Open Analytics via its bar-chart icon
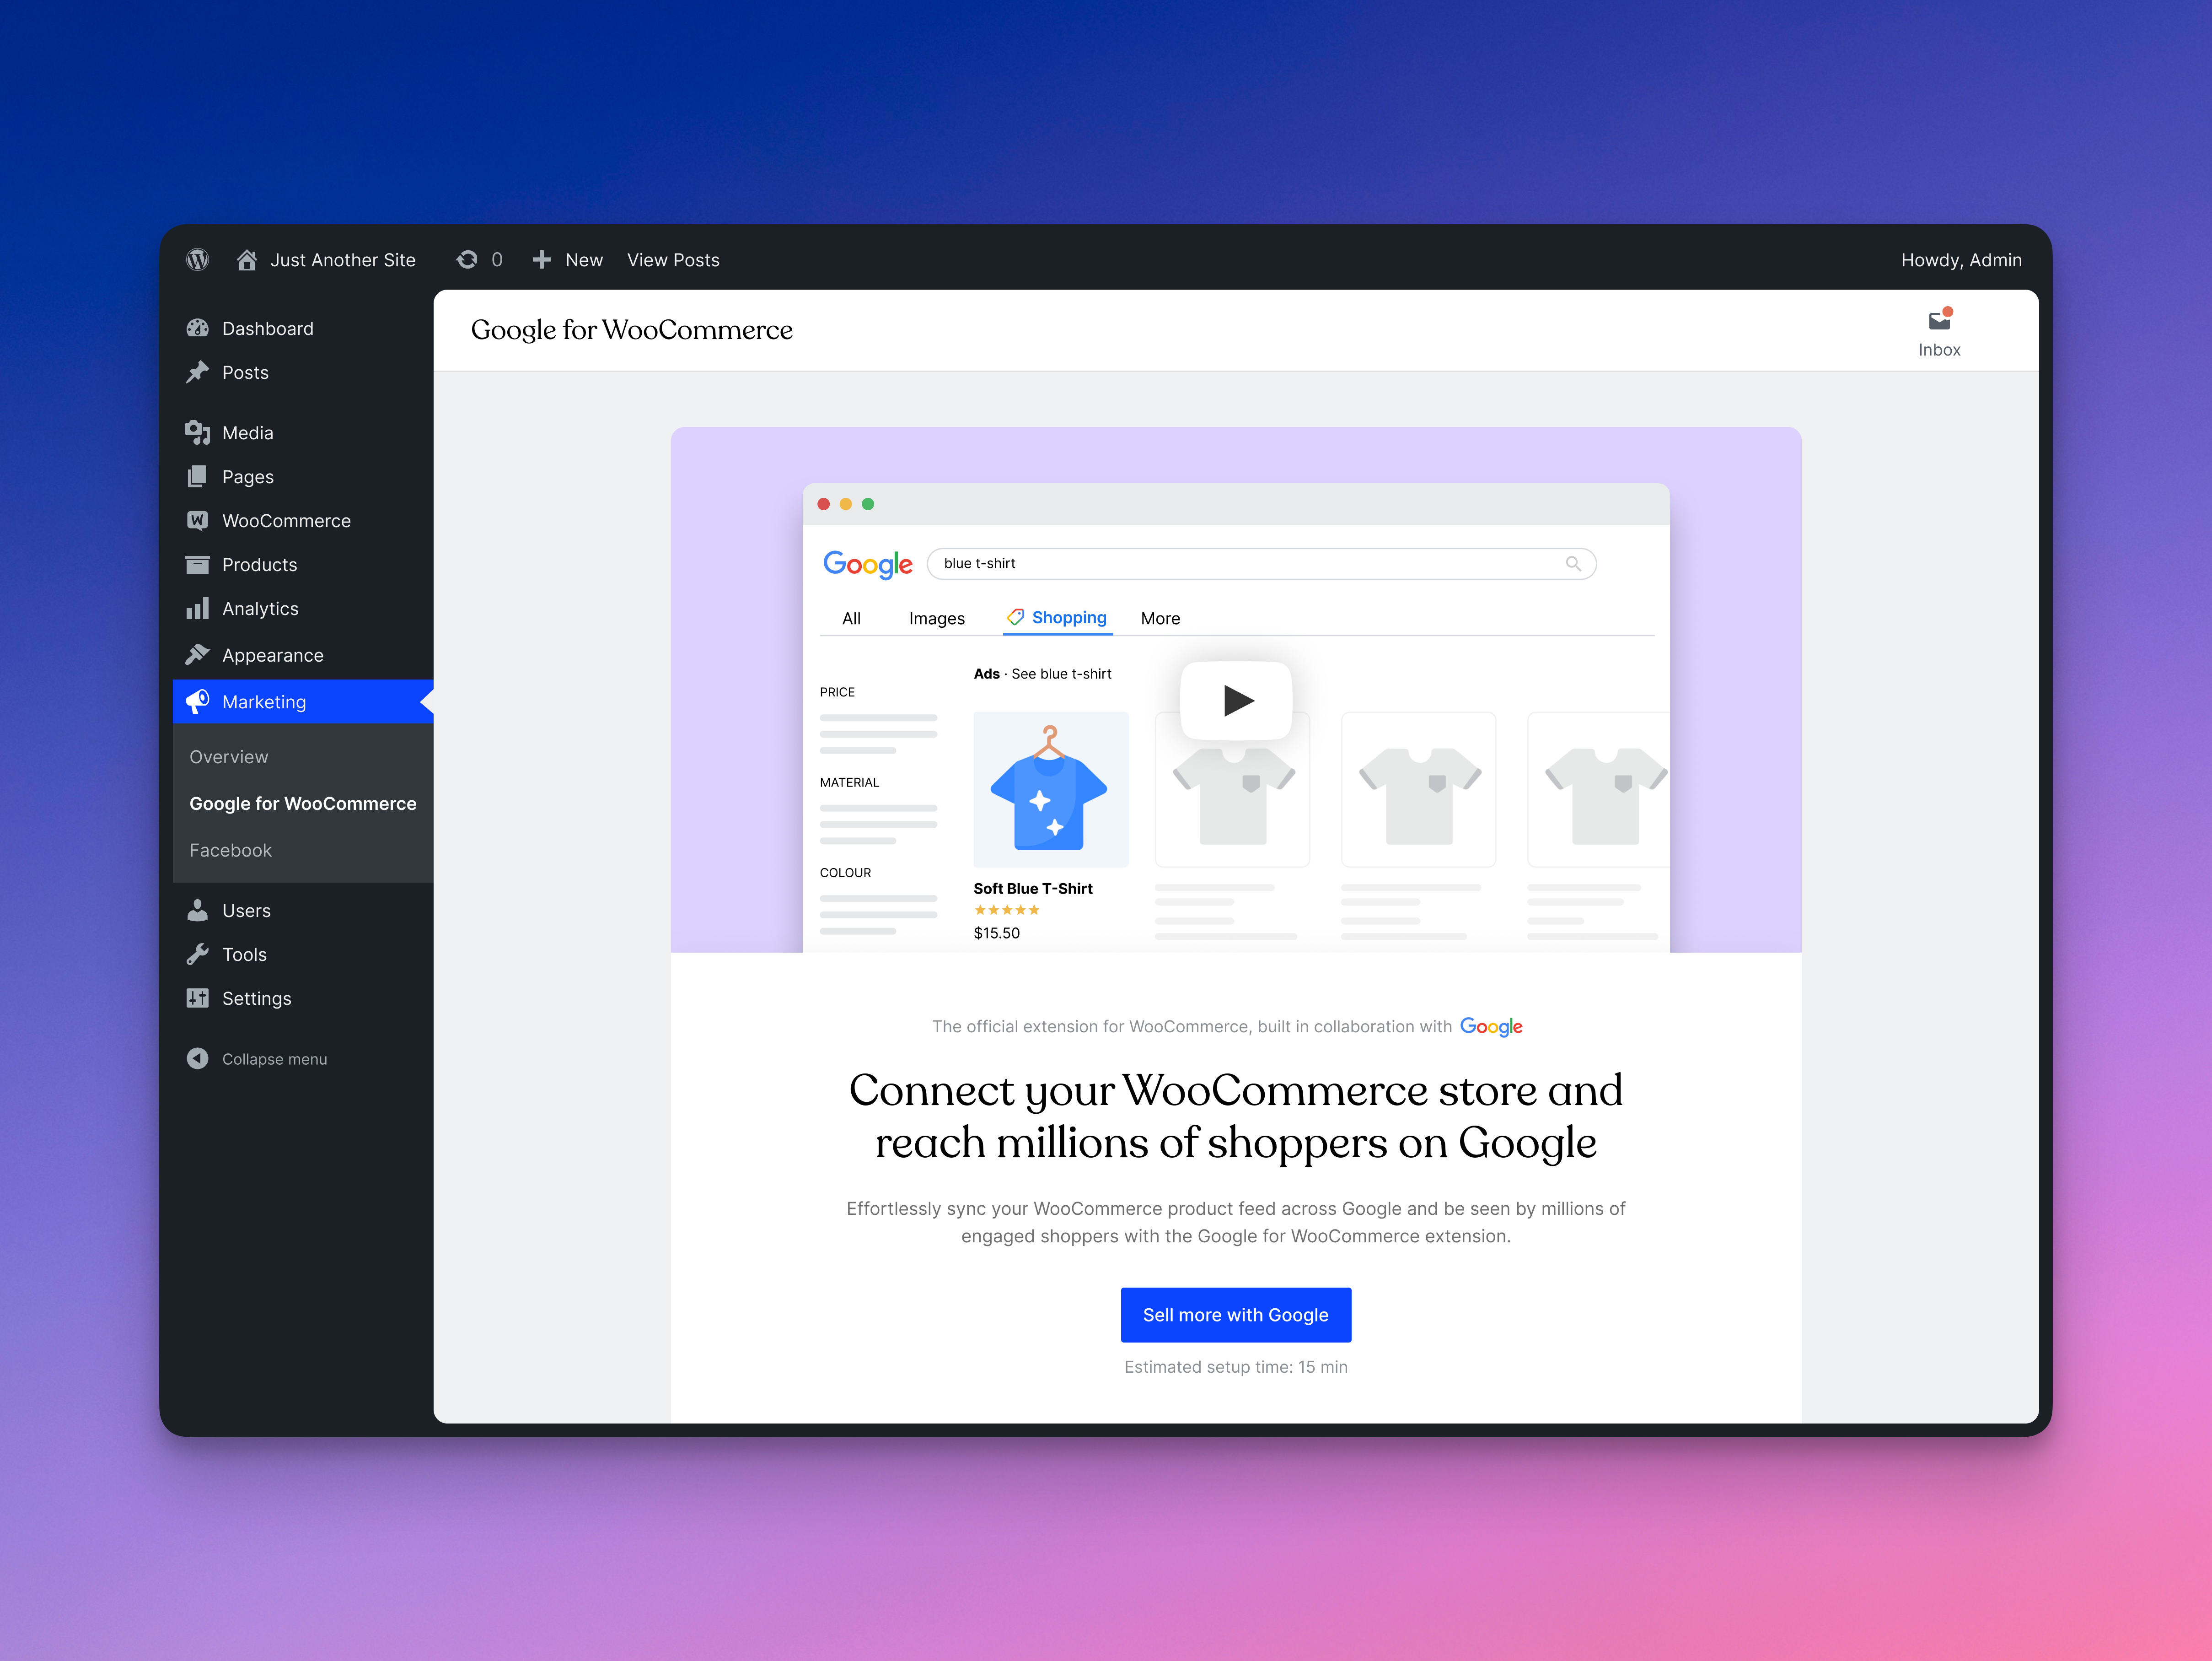This screenshot has width=2212, height=1661. (x=198, y=609)
